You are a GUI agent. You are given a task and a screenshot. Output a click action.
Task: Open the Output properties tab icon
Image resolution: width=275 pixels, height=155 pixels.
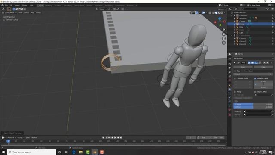click(x=229, y=68)
